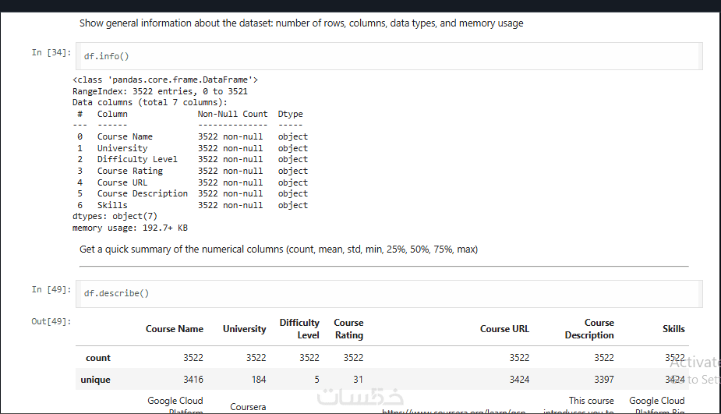Click the Out[49] output prompt
This screenshot has height=414, width=721.
click(x=51, y=321)
